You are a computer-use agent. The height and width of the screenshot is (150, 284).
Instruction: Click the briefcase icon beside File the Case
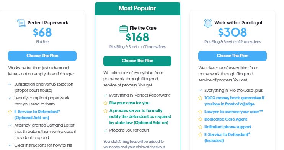click(124, 29)
